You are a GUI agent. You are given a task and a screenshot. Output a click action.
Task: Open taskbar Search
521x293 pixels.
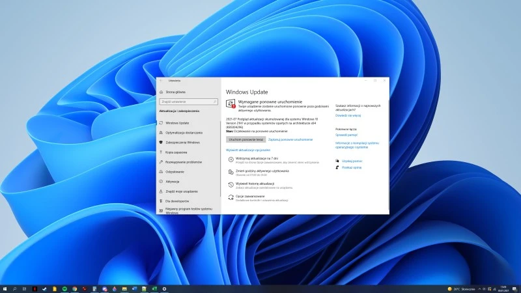14,289
